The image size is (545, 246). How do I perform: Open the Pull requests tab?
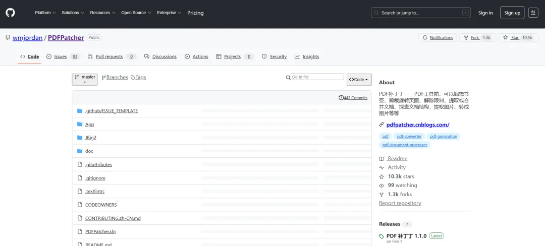[112, 56]
